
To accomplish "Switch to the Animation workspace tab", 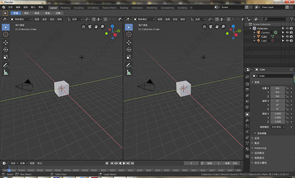I will tap(137, 8).
